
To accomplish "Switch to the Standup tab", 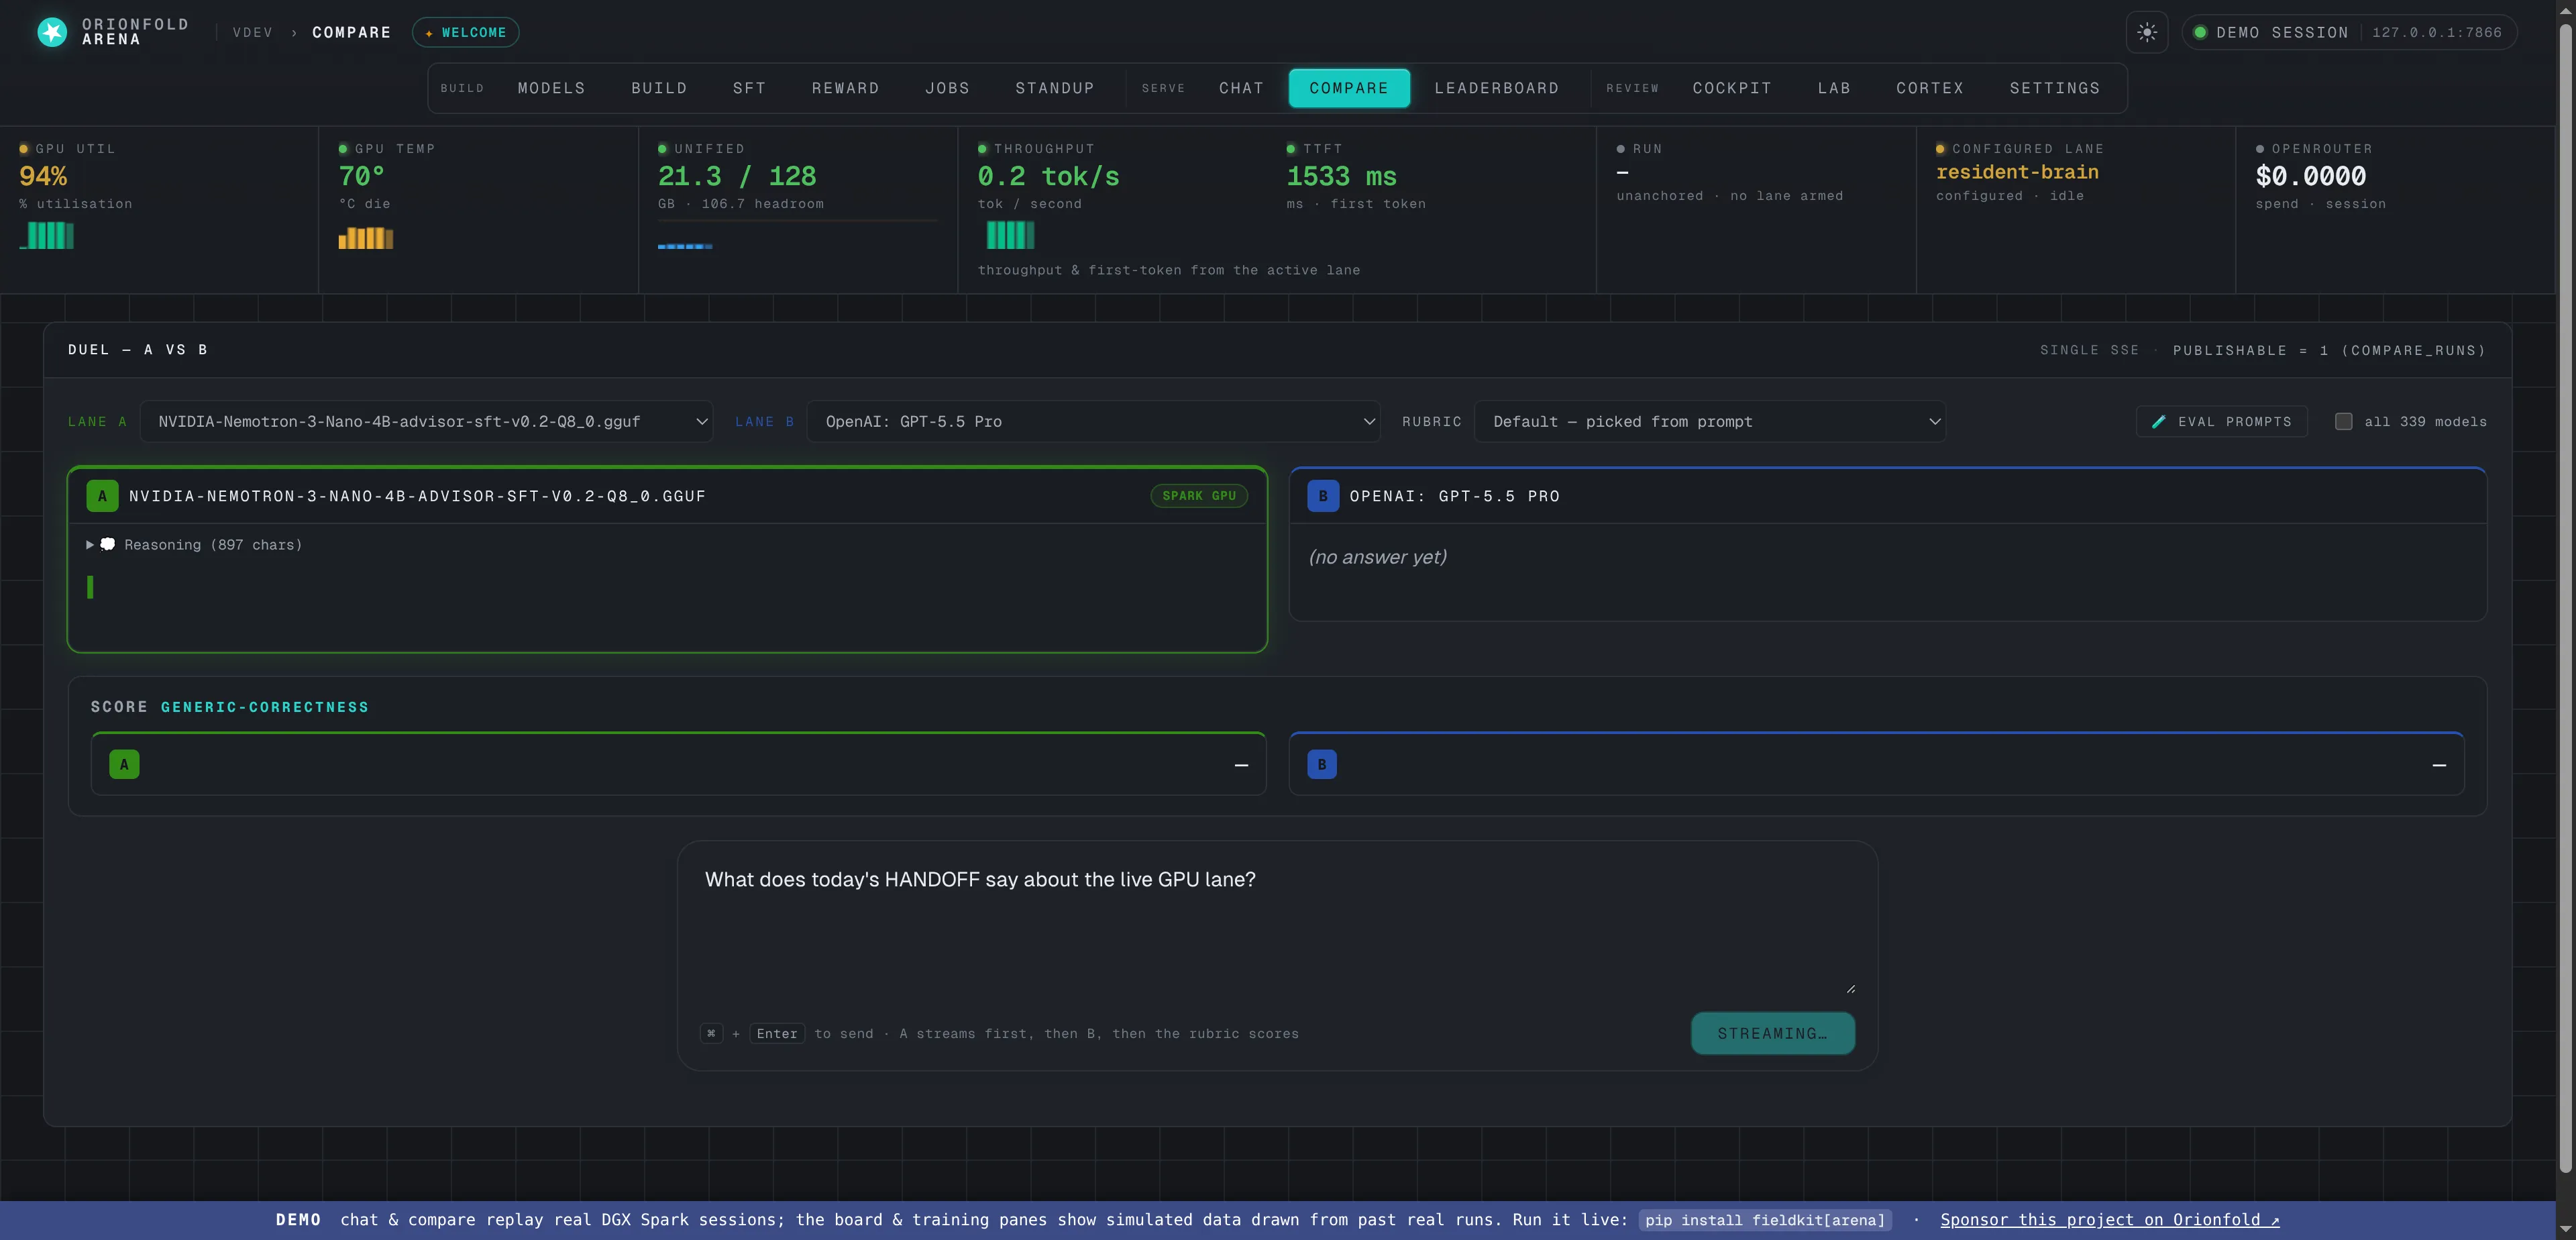I will coord(1055,88).
